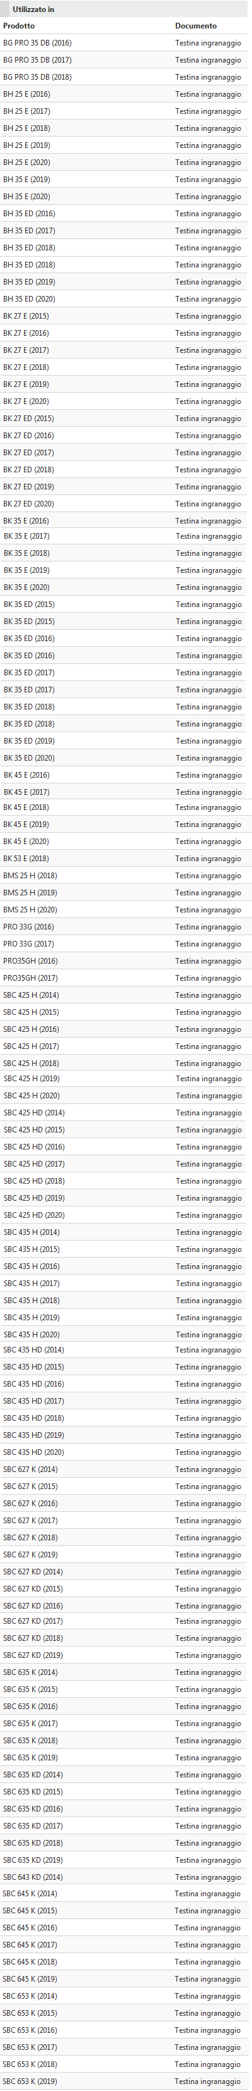This screenshot has width=252, height=2091.
Task: Open product BK 35 E (2018)
Action: coord(26,553)
